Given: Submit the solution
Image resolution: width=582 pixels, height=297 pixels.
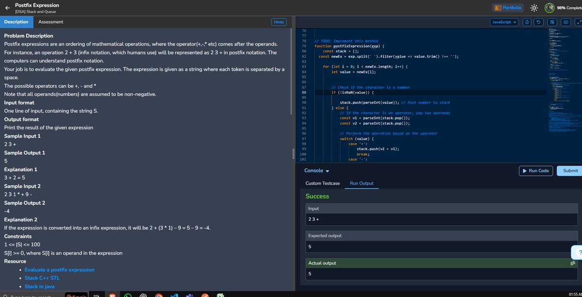Looking at the screenshot, I should coord(570,171).
